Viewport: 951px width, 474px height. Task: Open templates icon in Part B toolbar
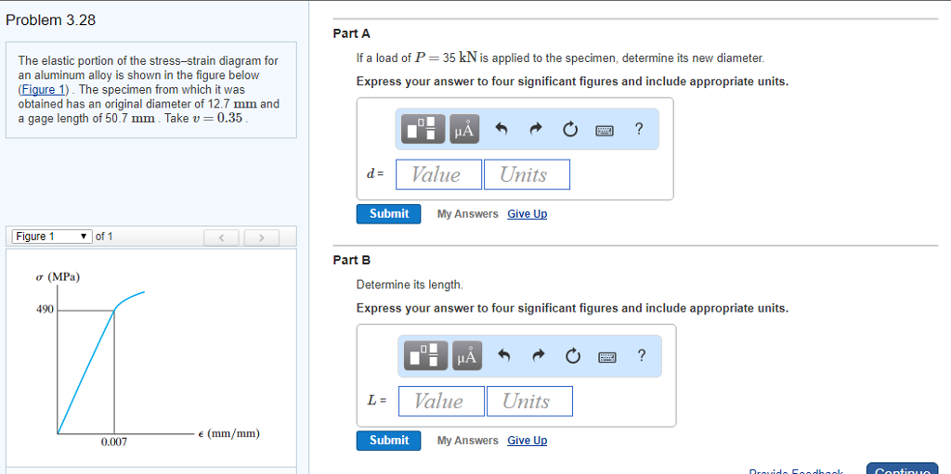coord(425,356)
